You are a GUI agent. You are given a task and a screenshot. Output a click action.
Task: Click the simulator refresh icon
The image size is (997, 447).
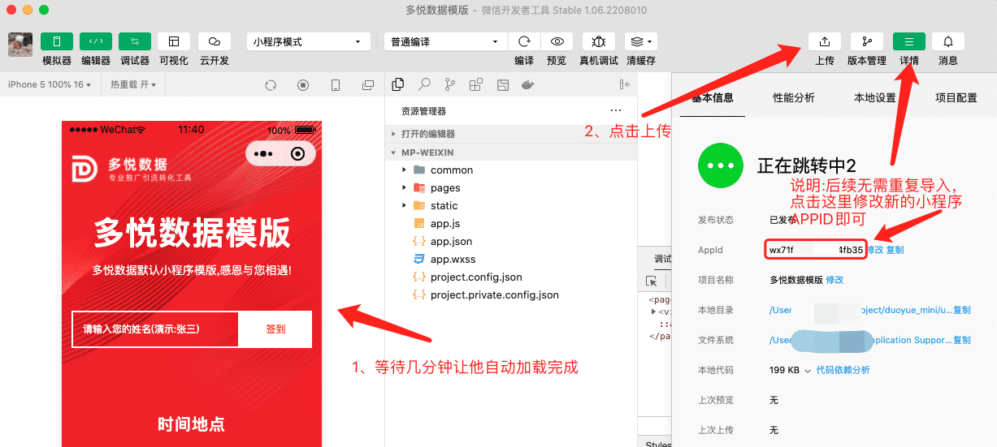(x=271, y=85)
